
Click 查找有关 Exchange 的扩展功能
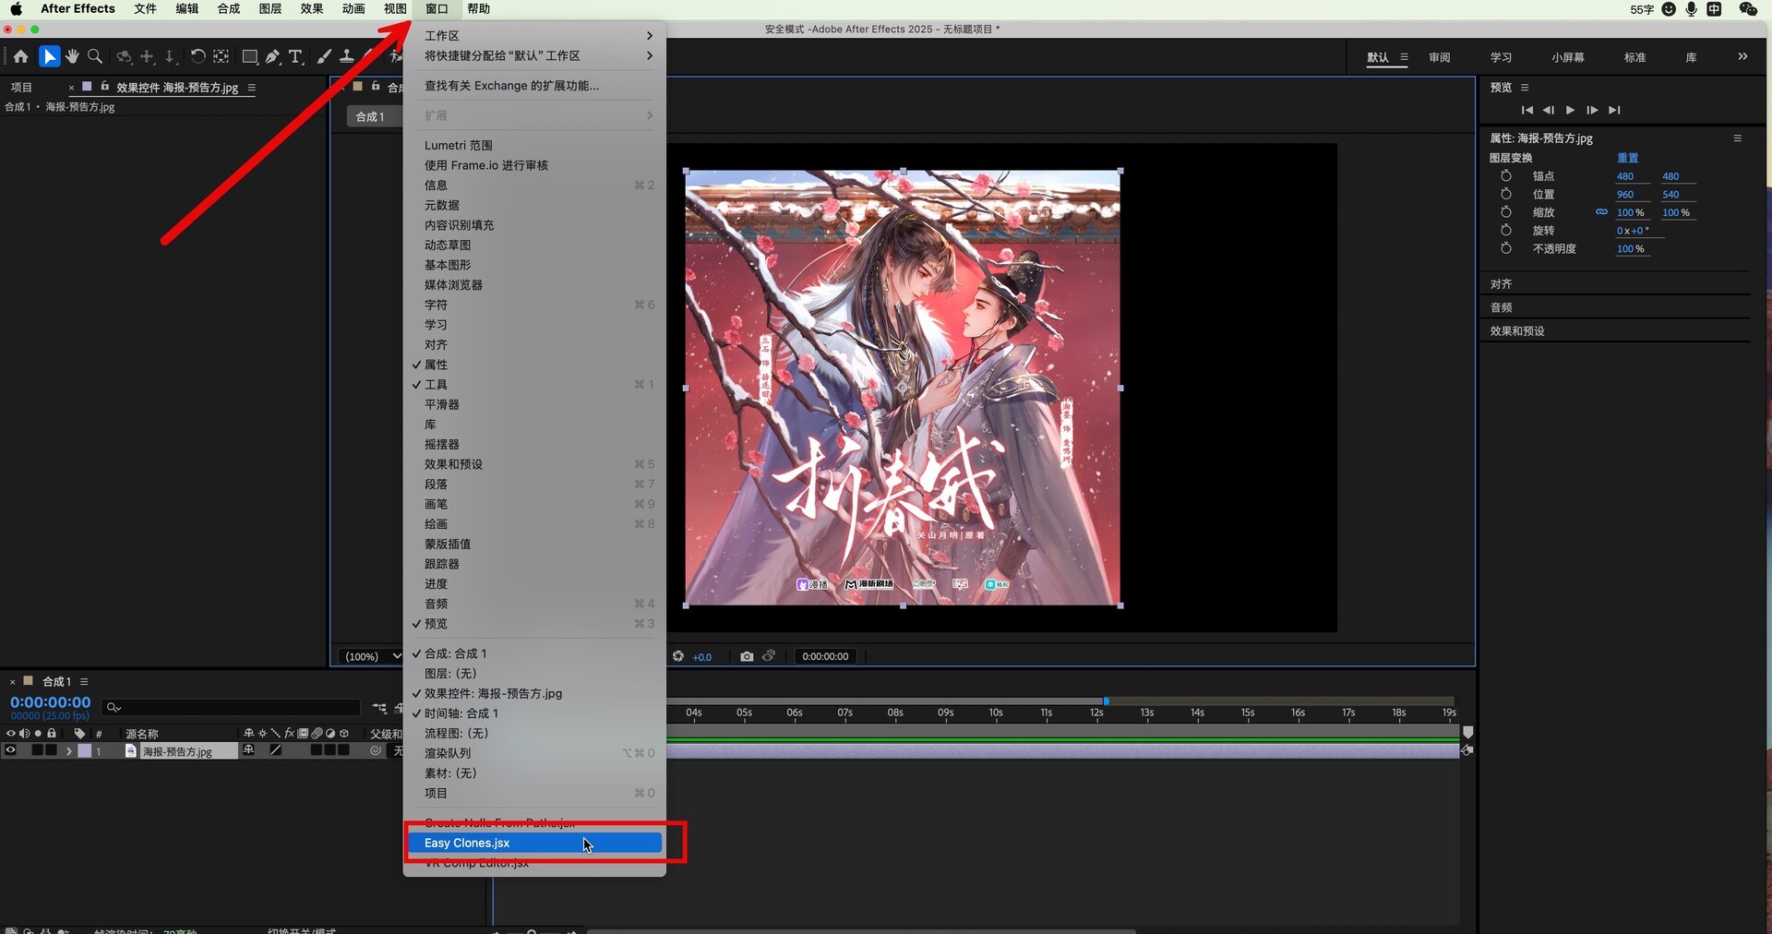click(535, 86)
